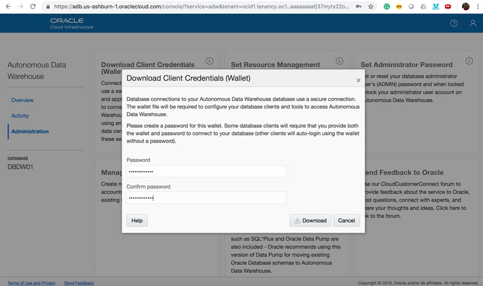This screenshot has width=483, height=286.
Task: Open the user profile icon in the header
Action: [473, 23]
